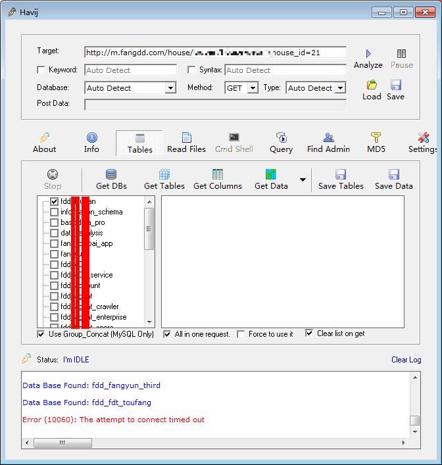Click the Save Tables icon
The image size is (442, 465).
341,174
